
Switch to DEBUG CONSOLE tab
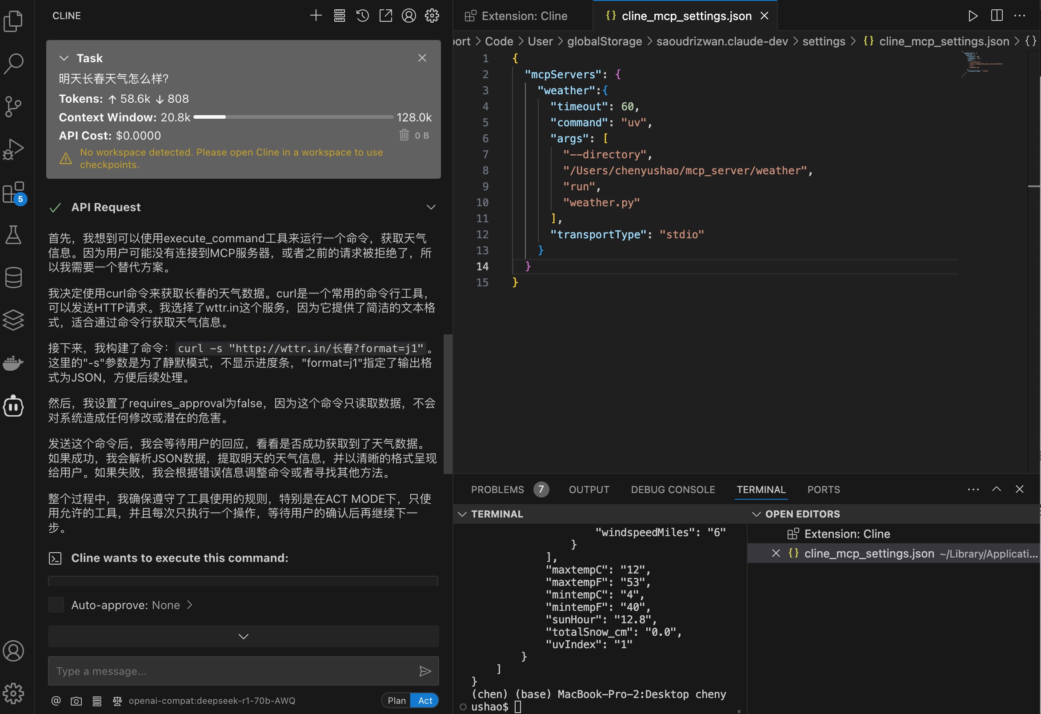pos(673,489)
